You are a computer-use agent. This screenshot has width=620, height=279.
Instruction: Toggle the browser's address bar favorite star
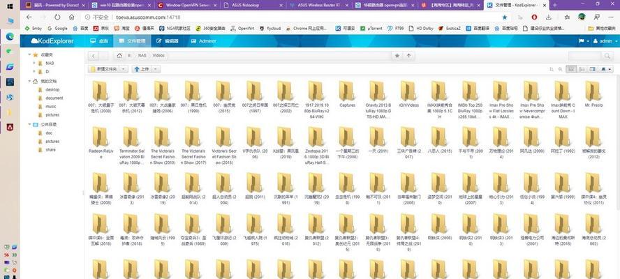pos(505,17)
